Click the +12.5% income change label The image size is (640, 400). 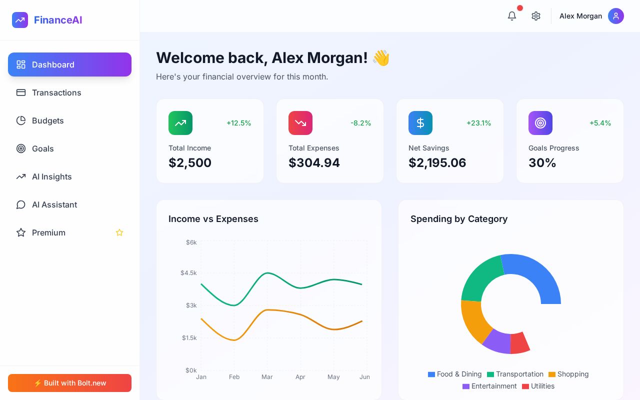click(x=239, y=123)
